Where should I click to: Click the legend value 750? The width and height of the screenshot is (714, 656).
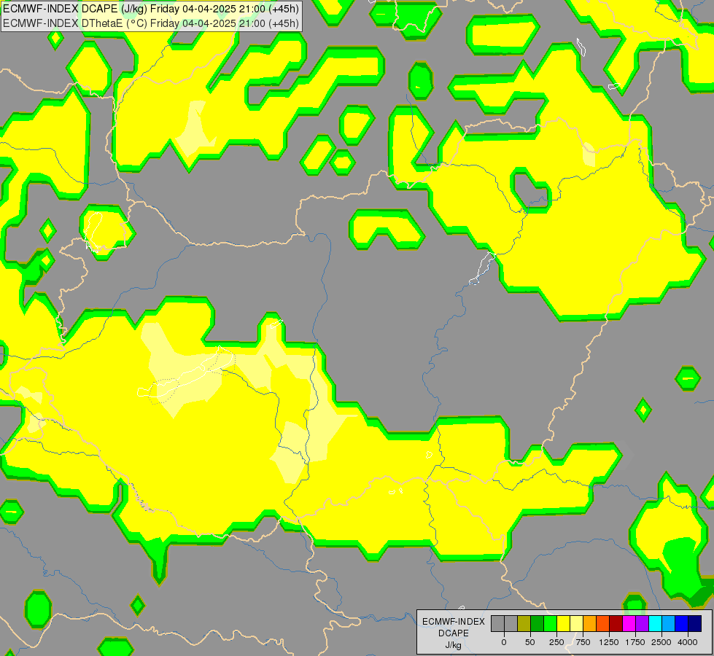583,642
